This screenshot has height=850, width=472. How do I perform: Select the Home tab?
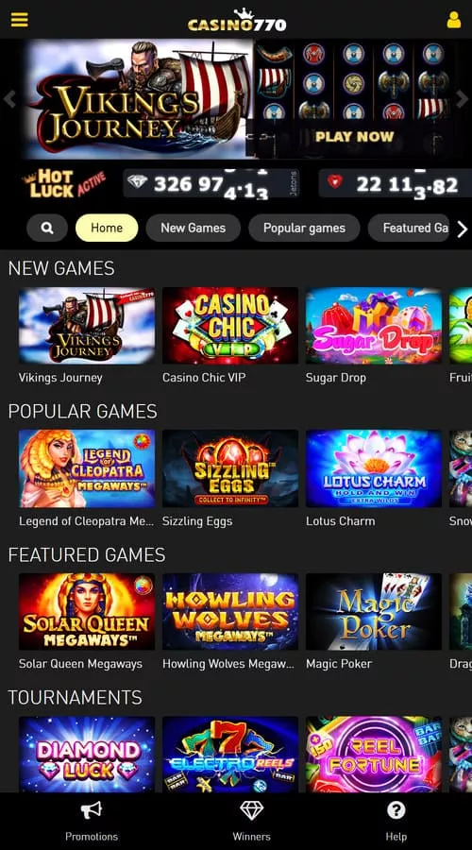tap(107, 228)
